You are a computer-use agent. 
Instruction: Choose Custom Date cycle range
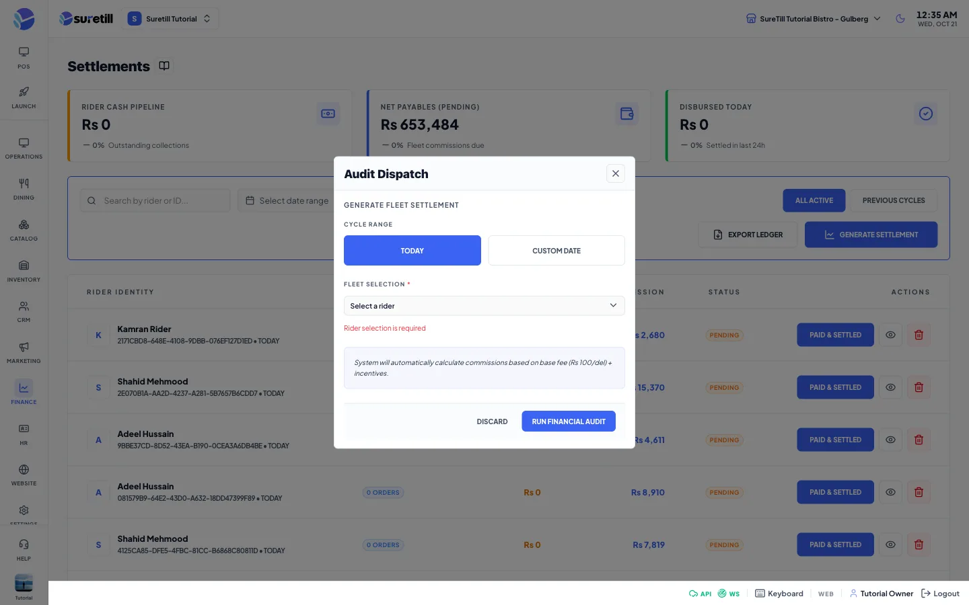(x=557, y=251)
